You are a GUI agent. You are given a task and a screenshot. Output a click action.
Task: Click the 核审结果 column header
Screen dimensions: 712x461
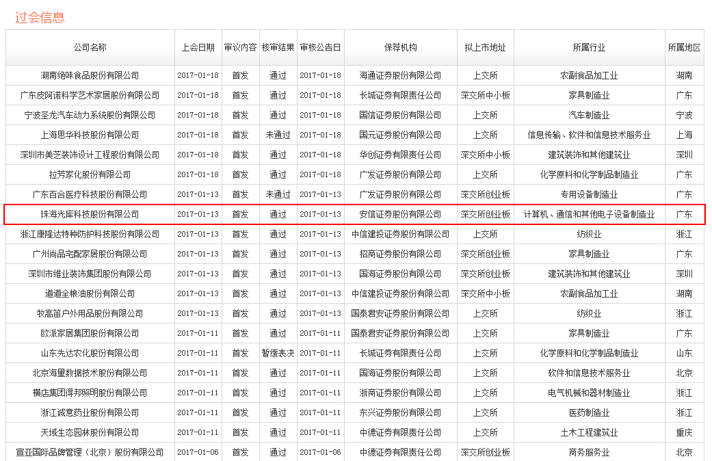[x=278, y=47]
